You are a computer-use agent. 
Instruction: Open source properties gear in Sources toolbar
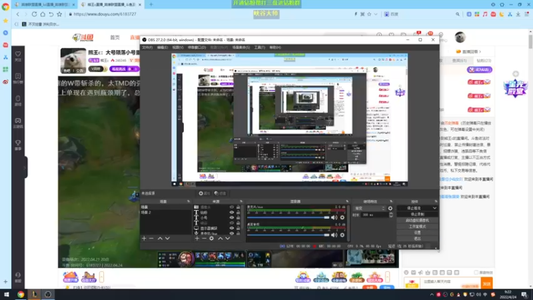click(x=211, y=239)
